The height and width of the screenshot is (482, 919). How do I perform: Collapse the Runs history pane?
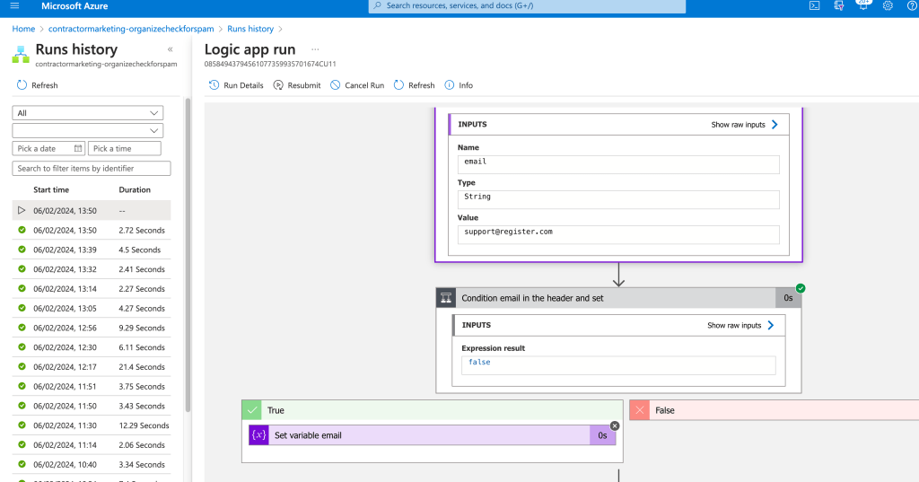click(170, 50)
